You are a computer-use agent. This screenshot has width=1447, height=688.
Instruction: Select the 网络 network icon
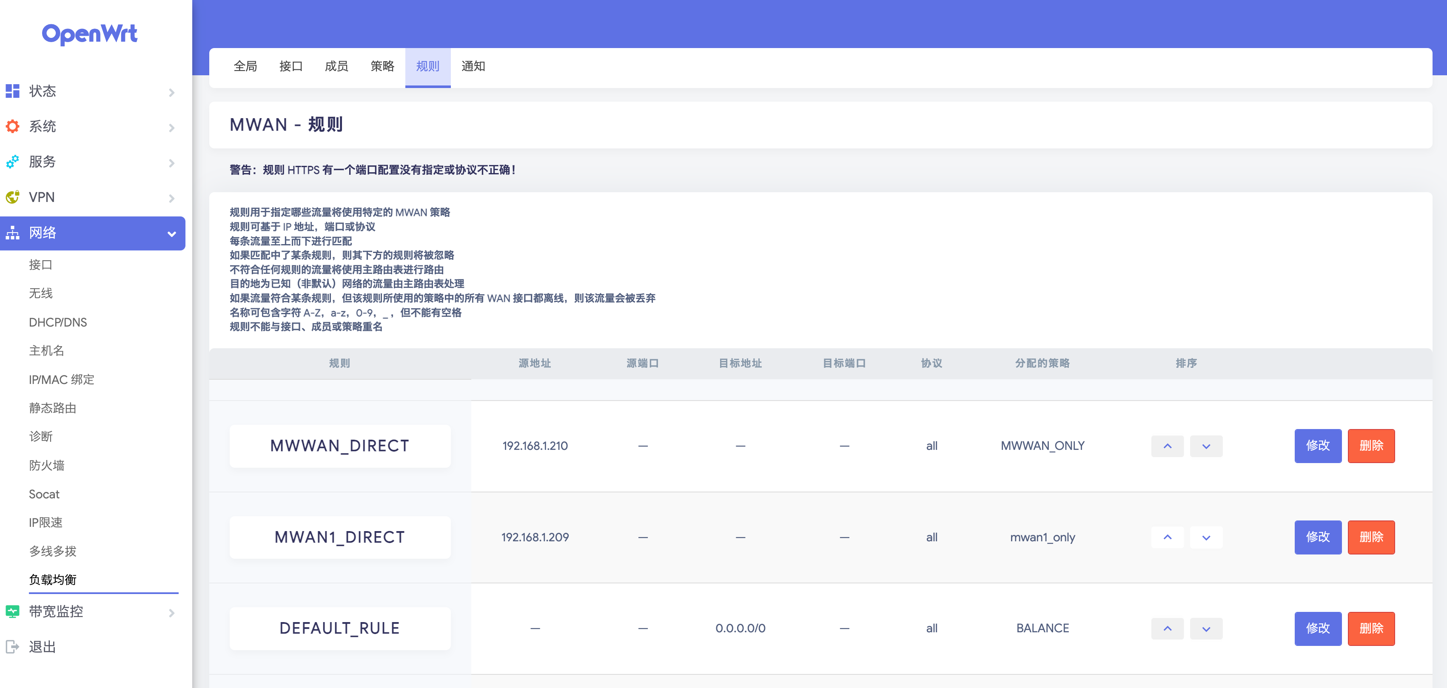[x=12, y=233]
